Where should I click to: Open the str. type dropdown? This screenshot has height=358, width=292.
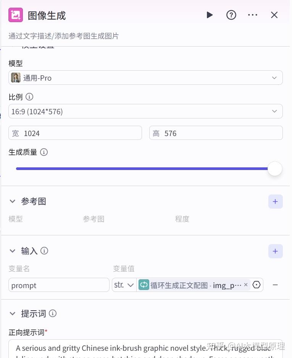click(x=124, y=285)
